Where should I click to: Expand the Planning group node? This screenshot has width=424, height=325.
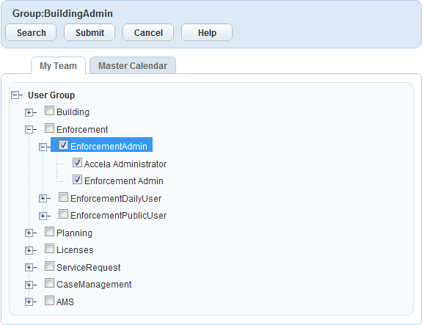tap(29, 233)
